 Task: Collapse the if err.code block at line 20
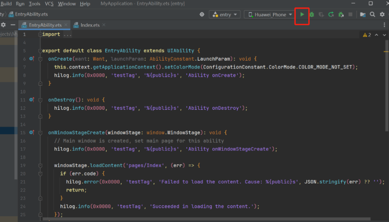(x=40, y=174)
